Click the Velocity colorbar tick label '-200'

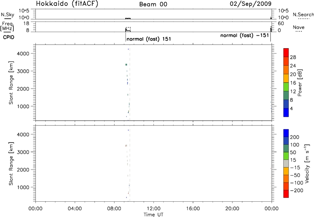point(297,190)
